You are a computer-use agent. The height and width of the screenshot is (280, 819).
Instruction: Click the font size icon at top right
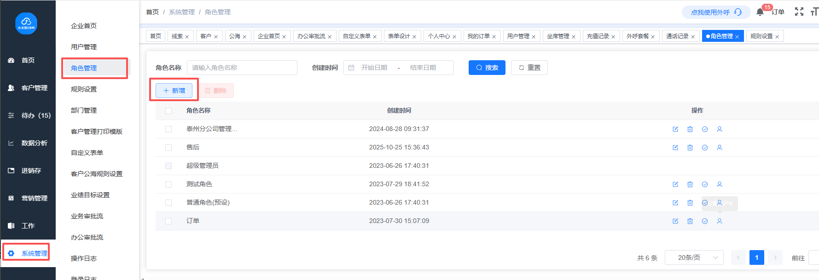(x=814, y=12)
